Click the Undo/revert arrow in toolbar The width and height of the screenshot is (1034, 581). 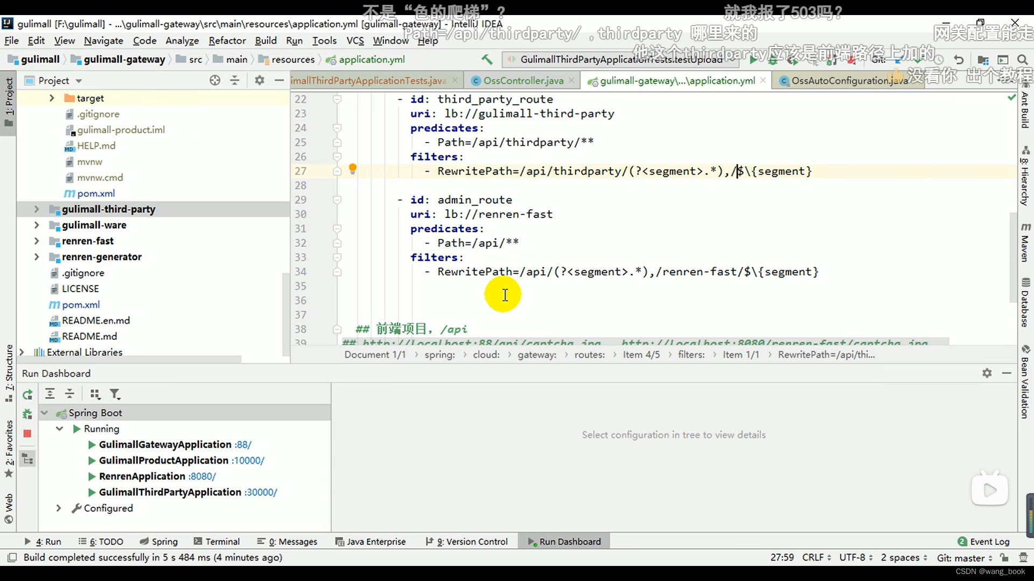click(x=959, y=60)
